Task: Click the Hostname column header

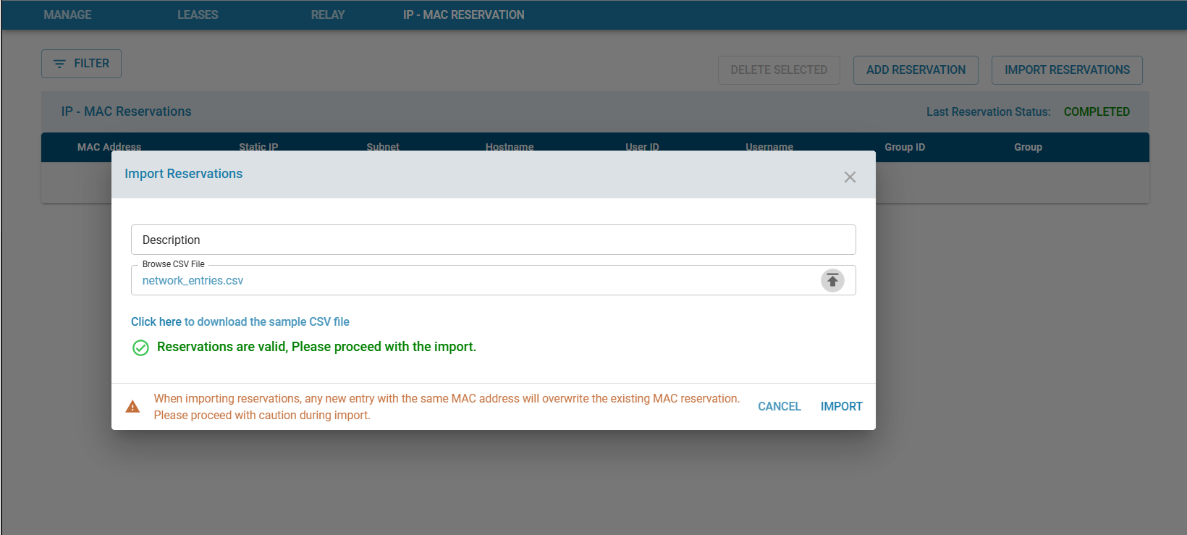Action: click(x=510, y=146)
